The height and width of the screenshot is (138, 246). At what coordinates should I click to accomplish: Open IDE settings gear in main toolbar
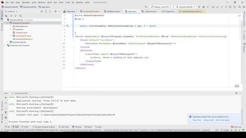pyautogui.click(x=244, y=7)
